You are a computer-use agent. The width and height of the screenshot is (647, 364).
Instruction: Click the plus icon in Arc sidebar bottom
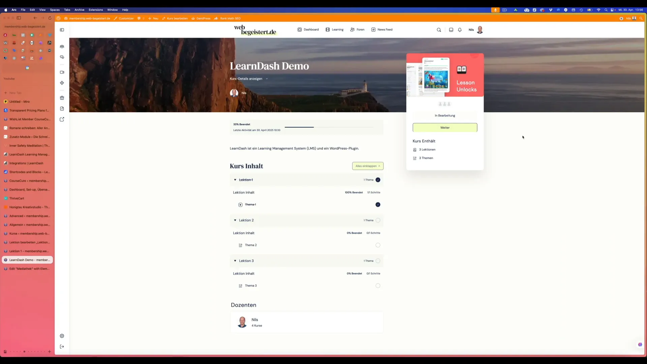point(50,352)
